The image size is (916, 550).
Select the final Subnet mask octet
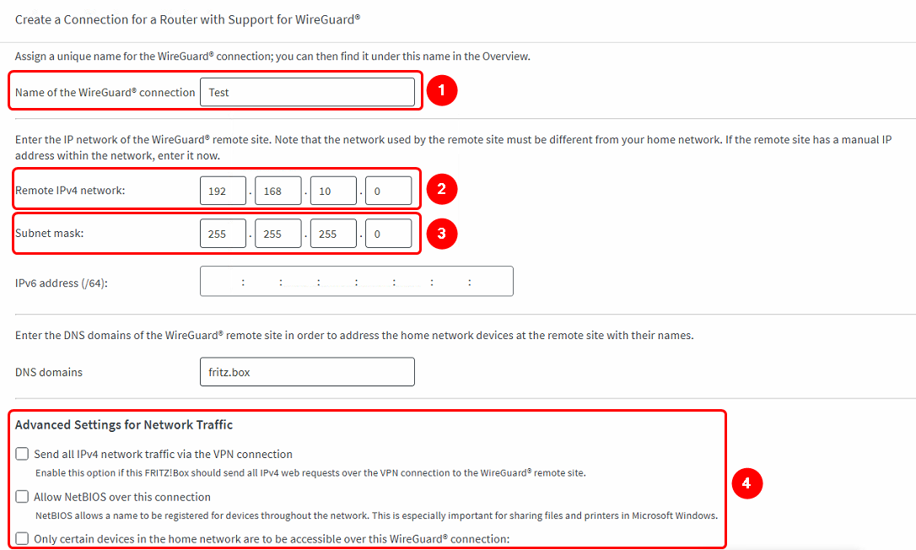388,235
